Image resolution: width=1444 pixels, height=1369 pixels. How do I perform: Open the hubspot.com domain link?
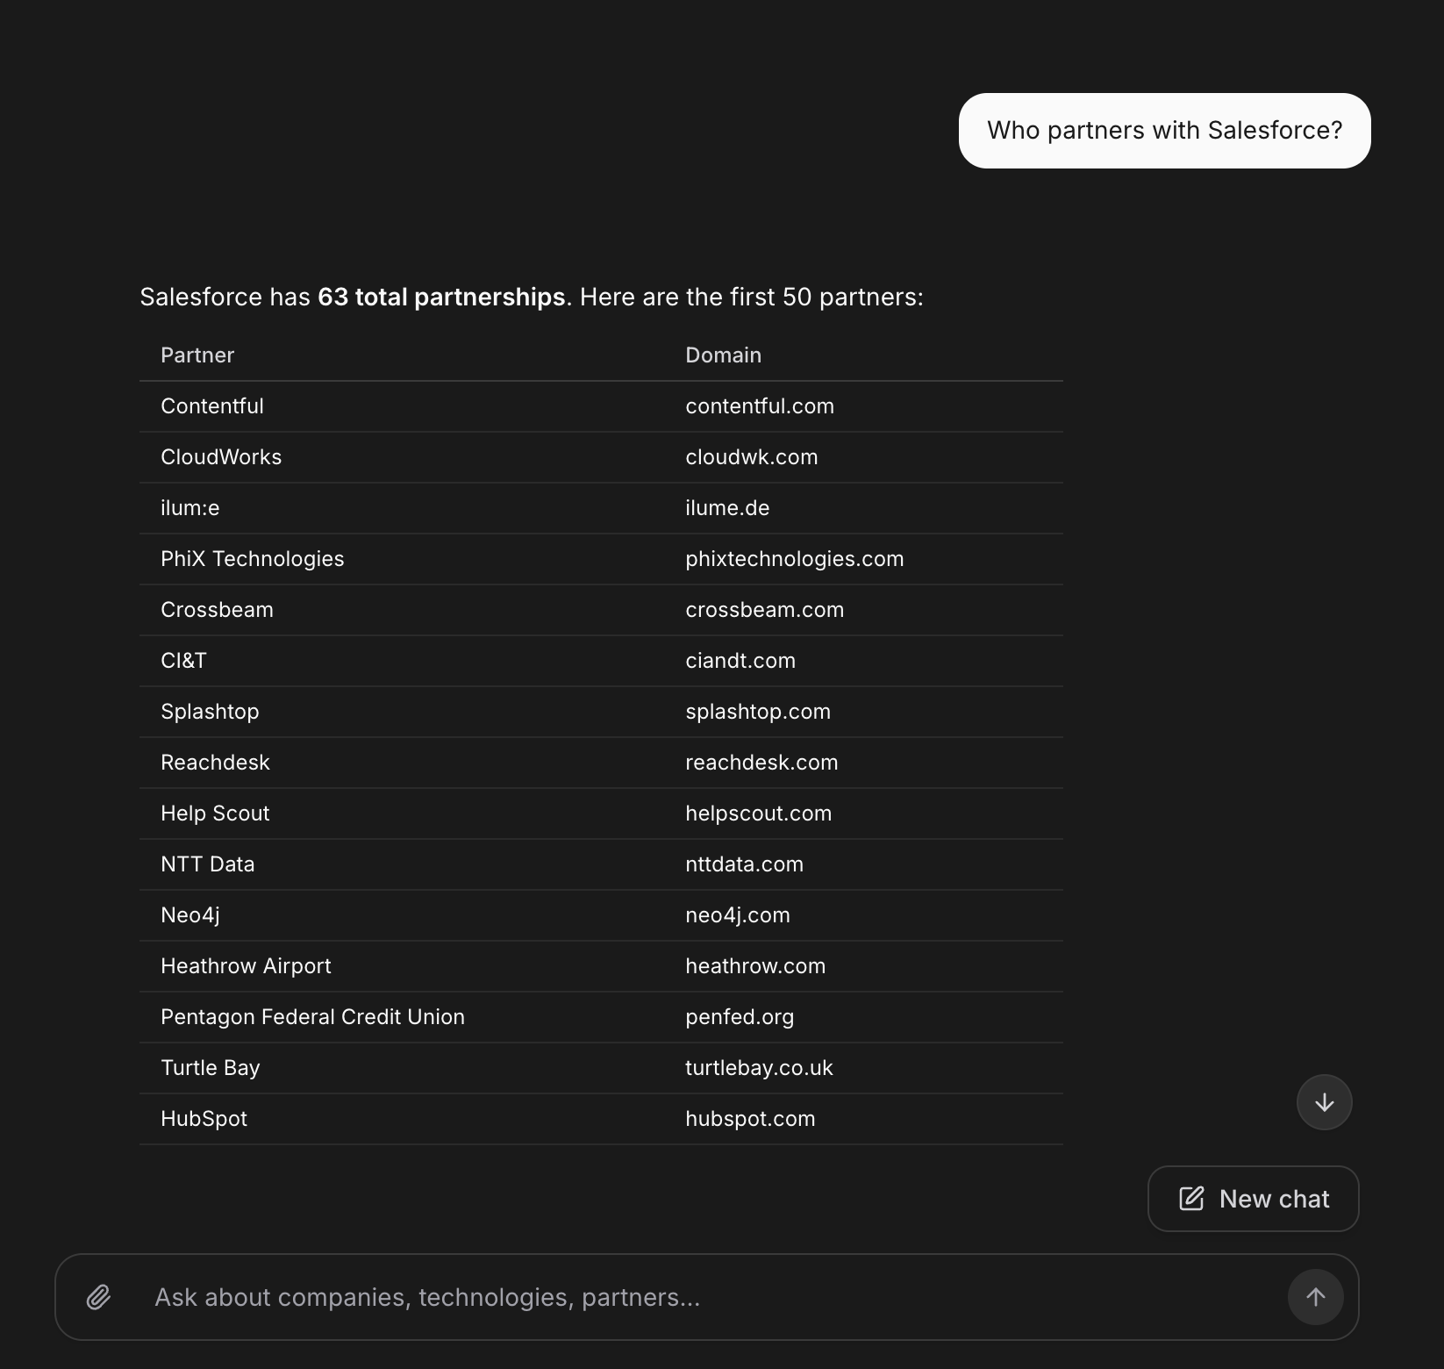pyautogui.click(x=750, y=1119)
